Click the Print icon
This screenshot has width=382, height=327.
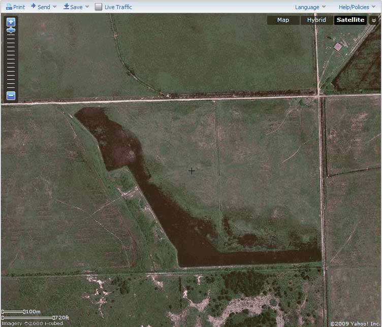point(9,7)
